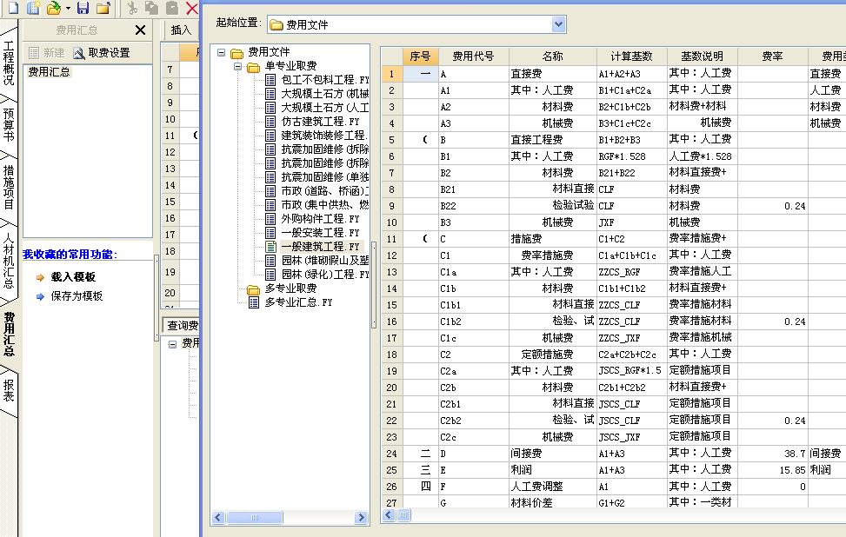
Task: Switch to the 报表 vertical tab
Action: tap(9, 390)
